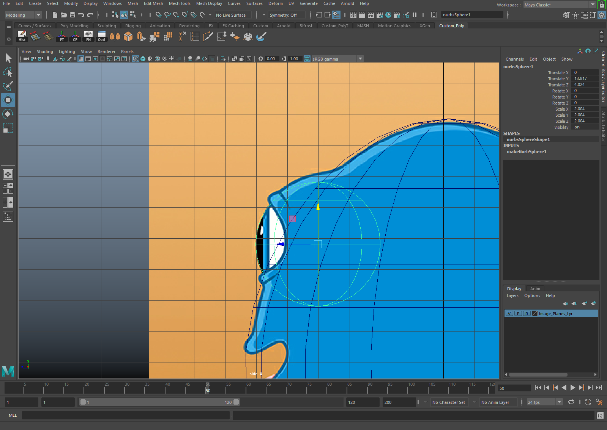The height and width of the screenshot is (430, 607).
Task: Click layer color swatch of Image_Planes_Lyr
Action: click(x=535, y=313)
